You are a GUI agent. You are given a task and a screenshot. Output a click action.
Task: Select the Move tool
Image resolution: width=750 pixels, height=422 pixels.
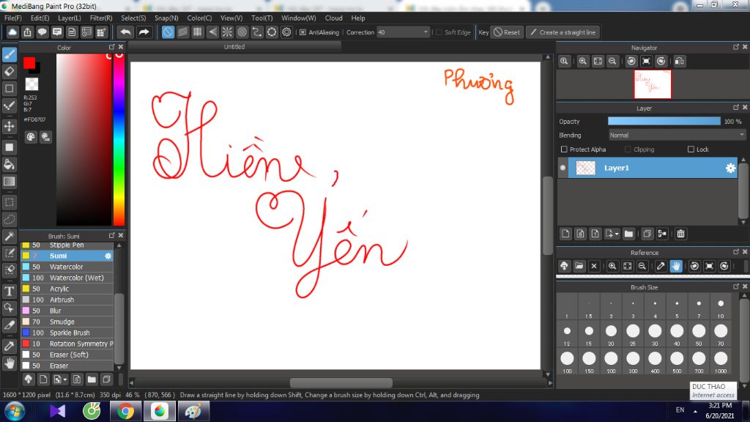pyautogui.click(x=9, y=126)
